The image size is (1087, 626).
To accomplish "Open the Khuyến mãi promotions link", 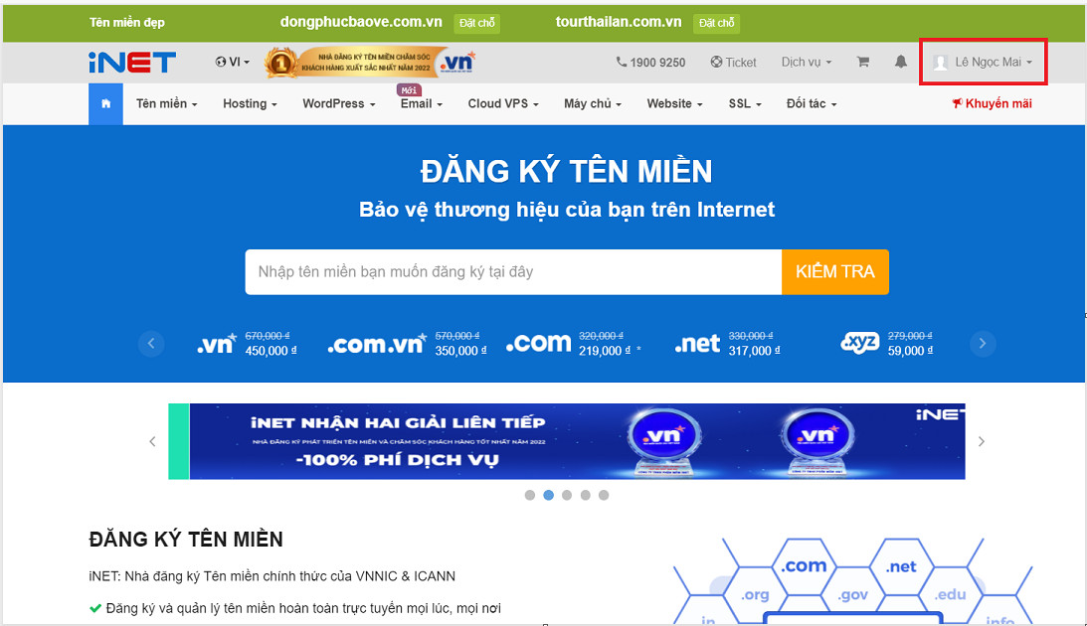I will (x=993, y=104).
